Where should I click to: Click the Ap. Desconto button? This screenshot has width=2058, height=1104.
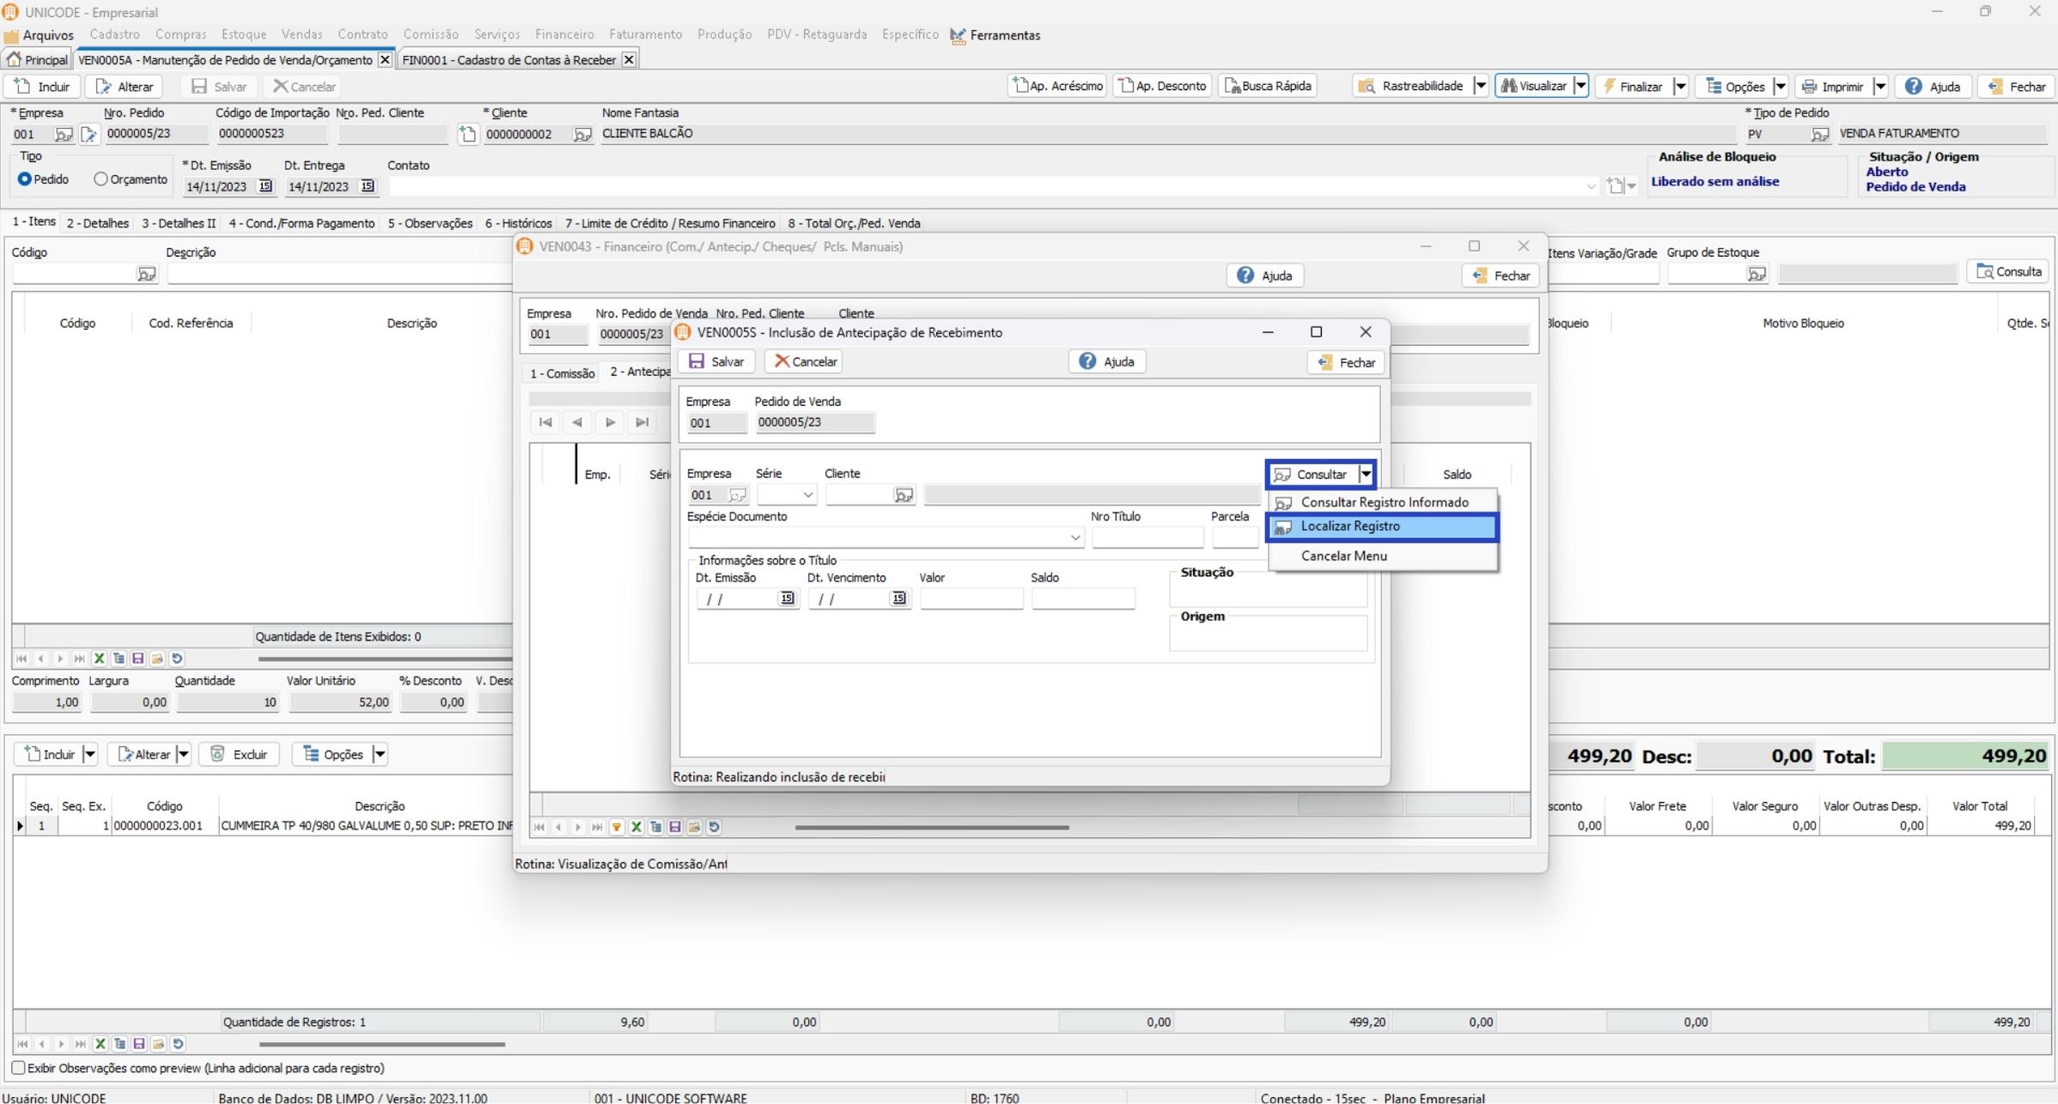click(x=1162, y=86)
